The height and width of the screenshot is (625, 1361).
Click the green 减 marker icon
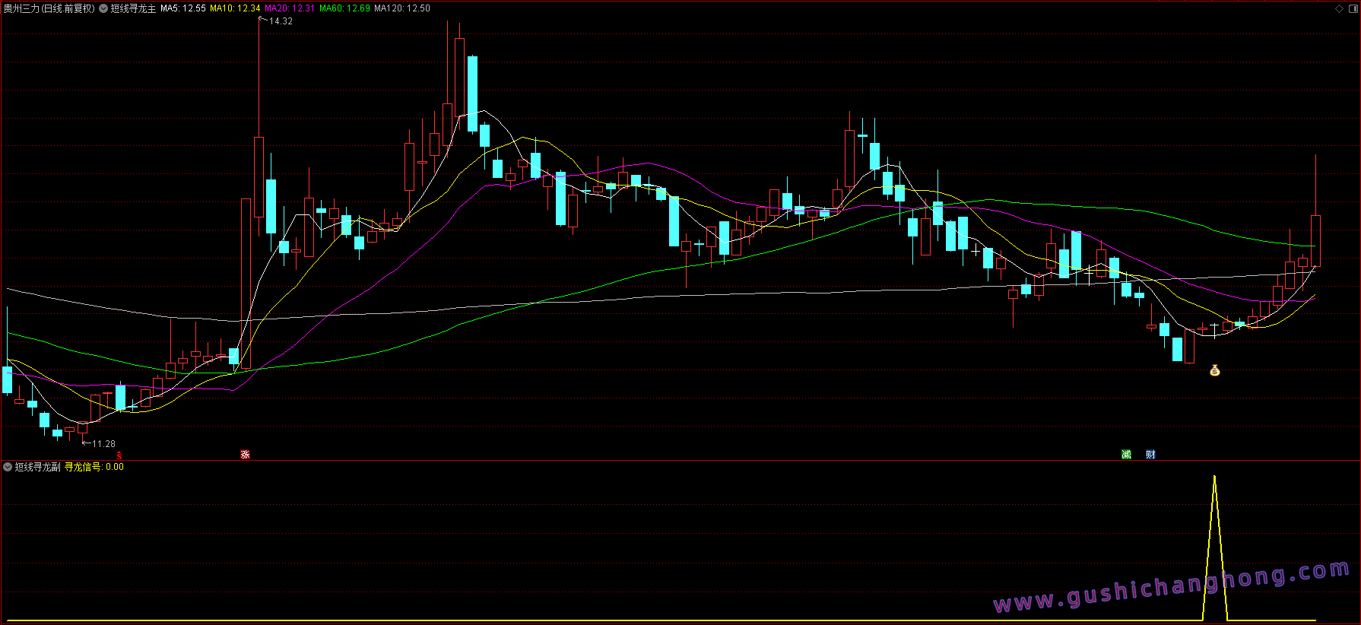1126,455
